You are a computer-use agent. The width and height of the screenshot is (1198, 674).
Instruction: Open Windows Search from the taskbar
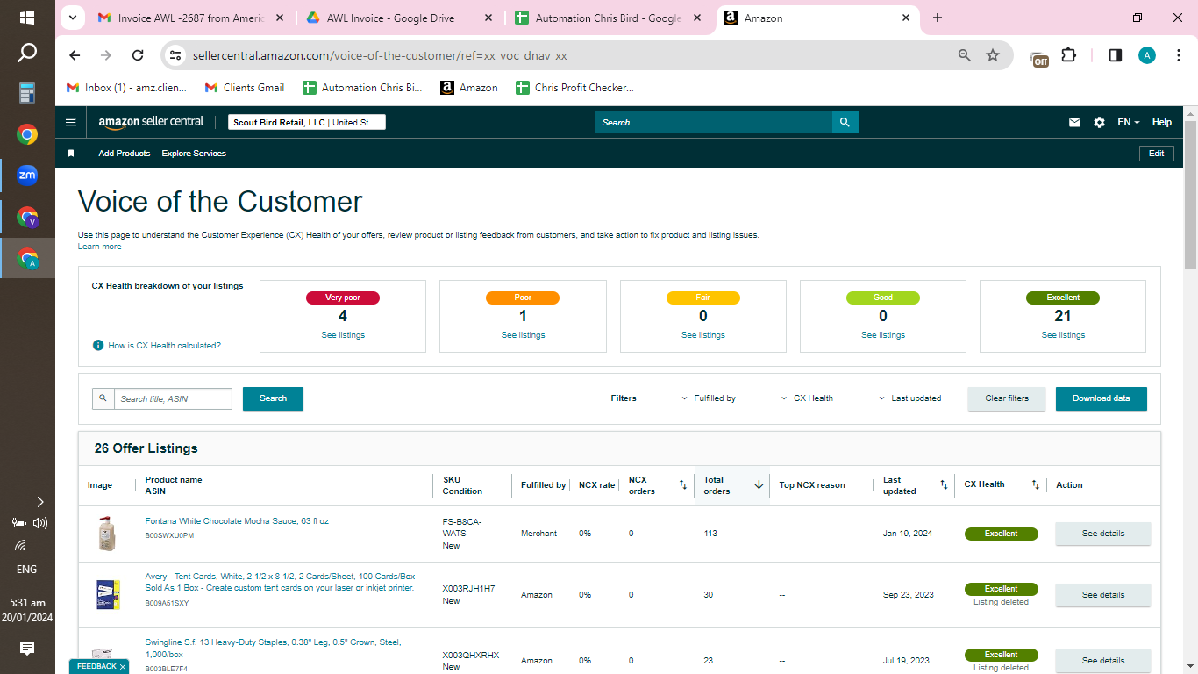point(27,54)
